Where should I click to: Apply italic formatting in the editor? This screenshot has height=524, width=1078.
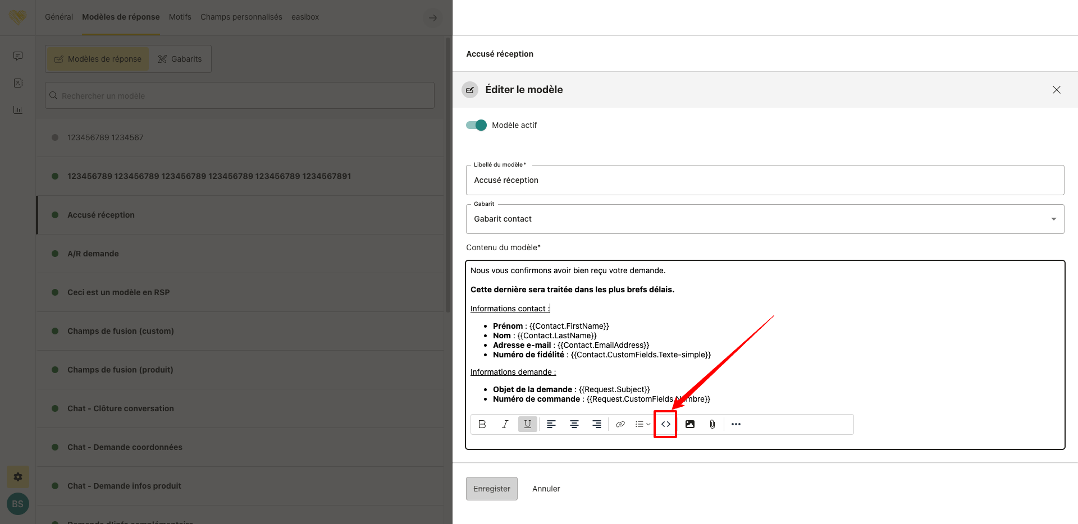[x=505, y=424]
